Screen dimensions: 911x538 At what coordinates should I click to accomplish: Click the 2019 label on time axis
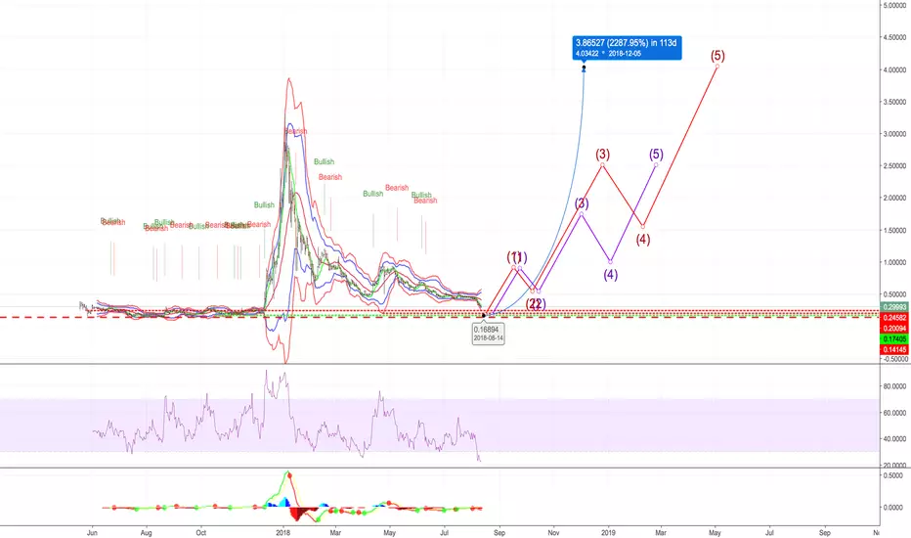coord(608,532)
